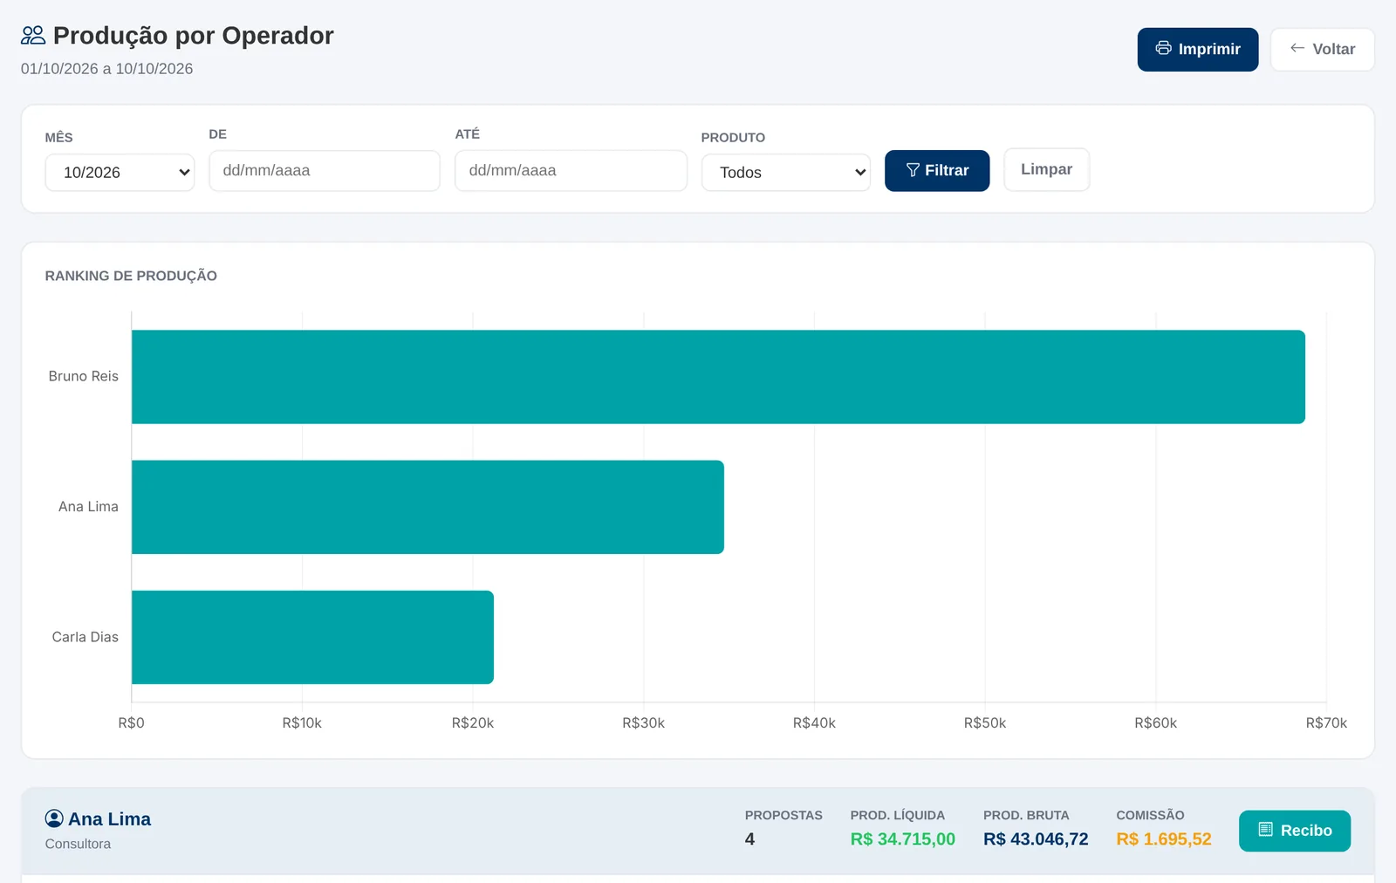
Task: Clear filters with the Limpar button
Action: click(x=1046, y=169)
